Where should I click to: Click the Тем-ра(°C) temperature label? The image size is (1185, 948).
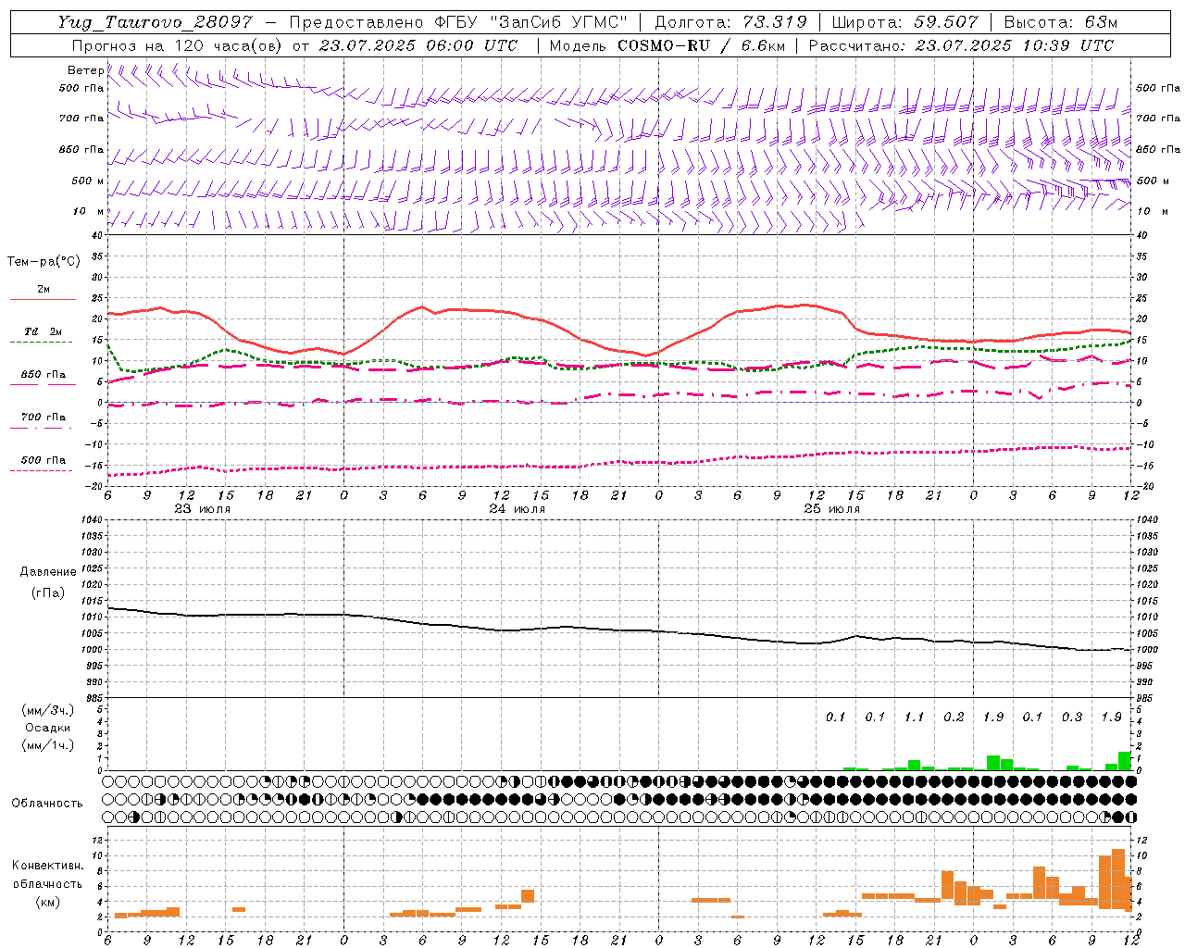[x=44, y=262]
